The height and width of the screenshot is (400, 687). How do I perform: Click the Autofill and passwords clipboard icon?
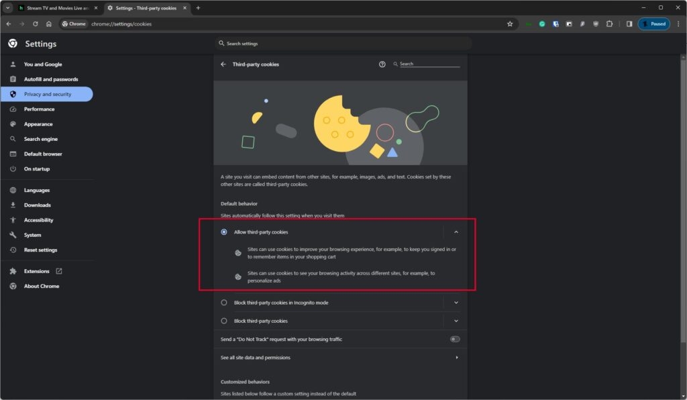[13, 79]
